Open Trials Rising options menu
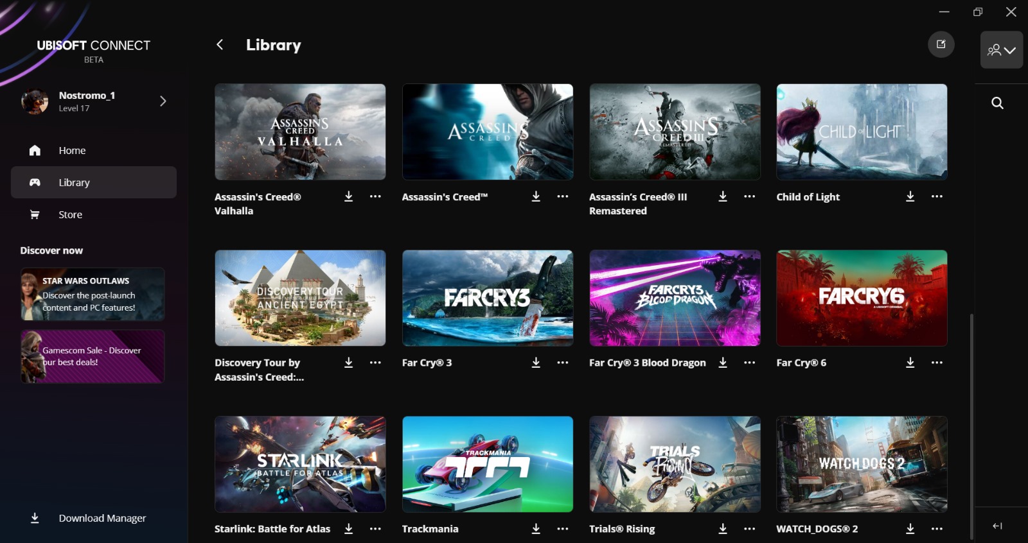The height and width of the screenshot is (543, 1028). pyautogui.click(x=750, y=529)
